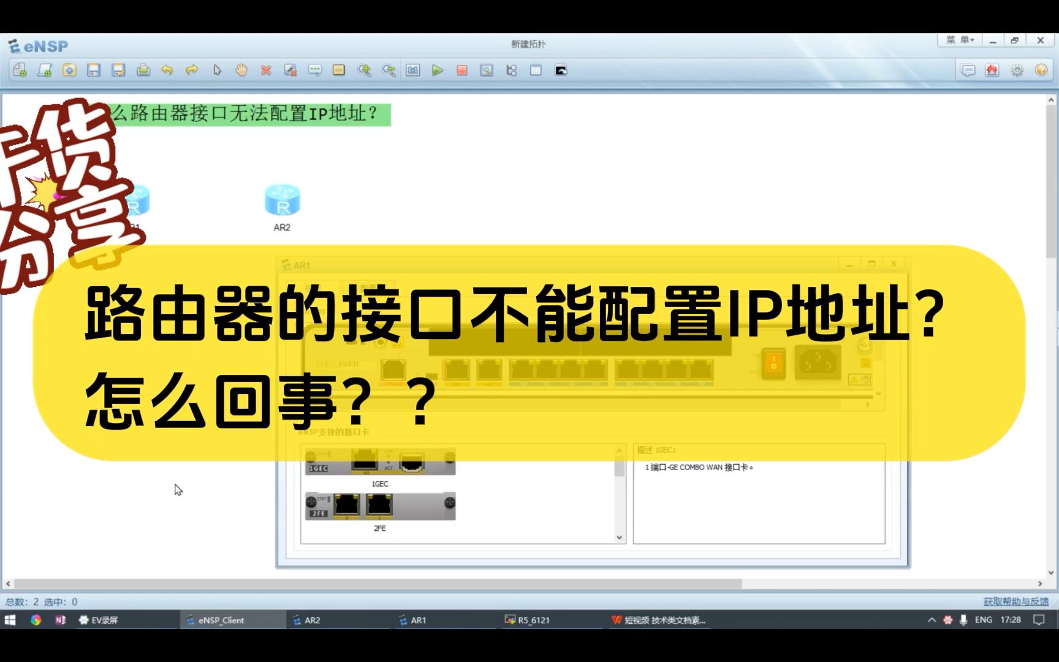This screenshot has height=662, width=1059.
Task: Show all interfaces toolbar icon
Action: pos(511,70)
